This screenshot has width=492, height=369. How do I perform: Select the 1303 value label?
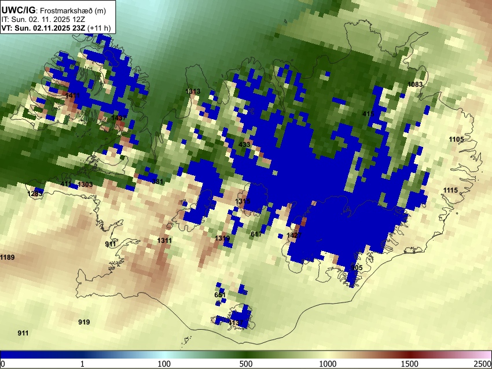(85, 184)
